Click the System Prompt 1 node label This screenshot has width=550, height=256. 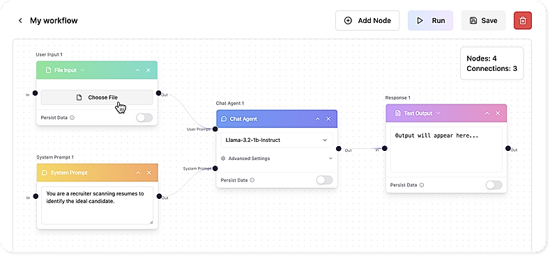pyautogui.click(x=55, y=157)
